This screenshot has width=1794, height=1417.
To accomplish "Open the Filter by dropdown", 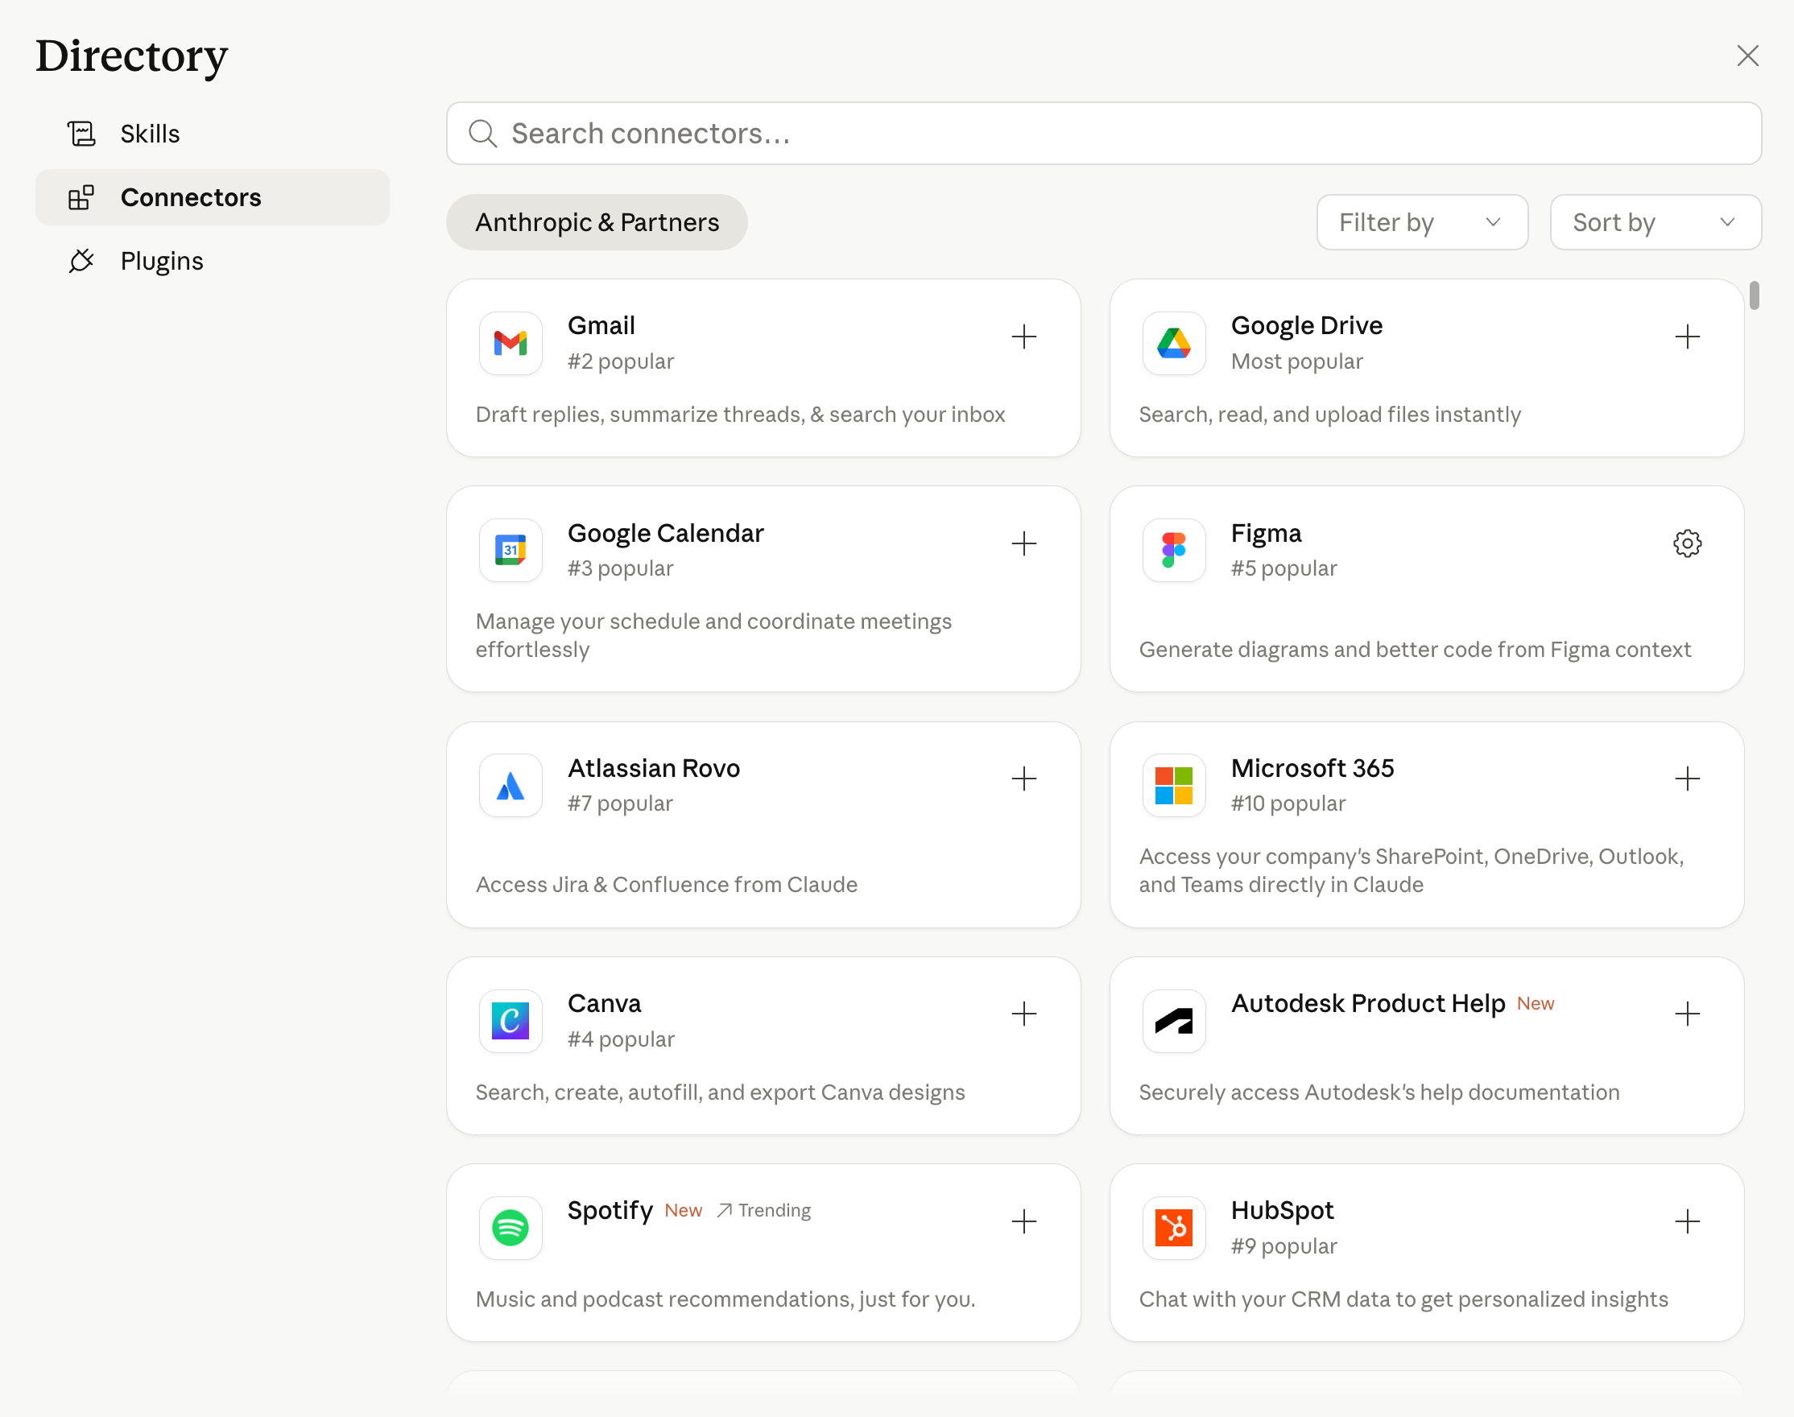I will click(1422, 222).
